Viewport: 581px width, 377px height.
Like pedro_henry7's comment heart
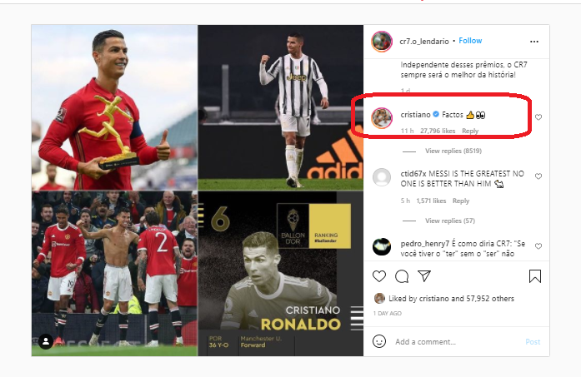click(x=538, y=246)
